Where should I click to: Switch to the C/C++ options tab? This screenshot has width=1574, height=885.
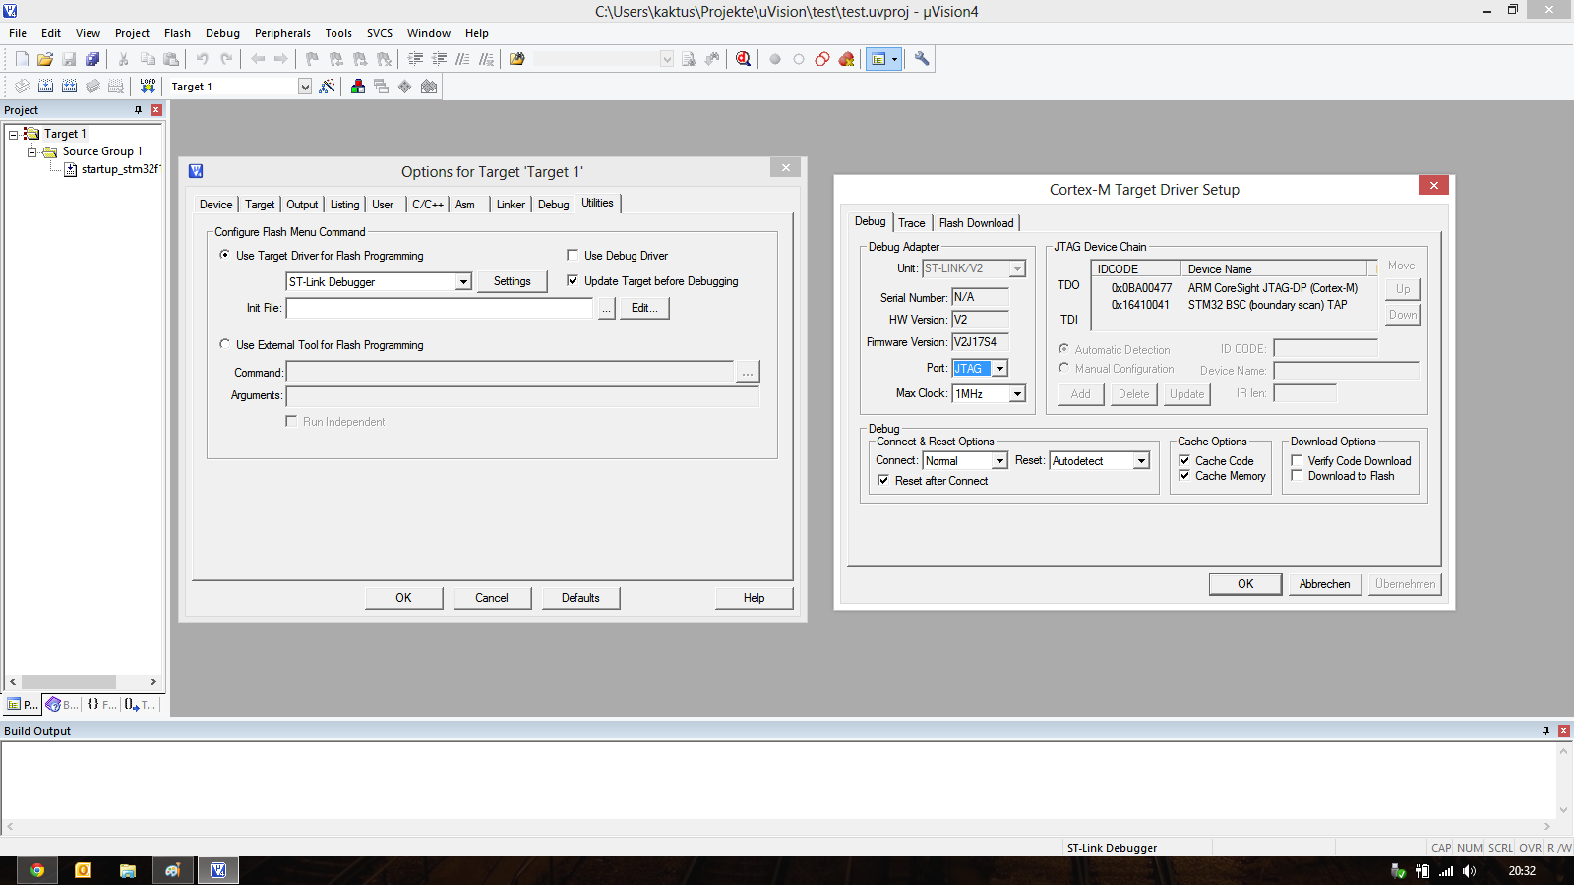(428, 205)
